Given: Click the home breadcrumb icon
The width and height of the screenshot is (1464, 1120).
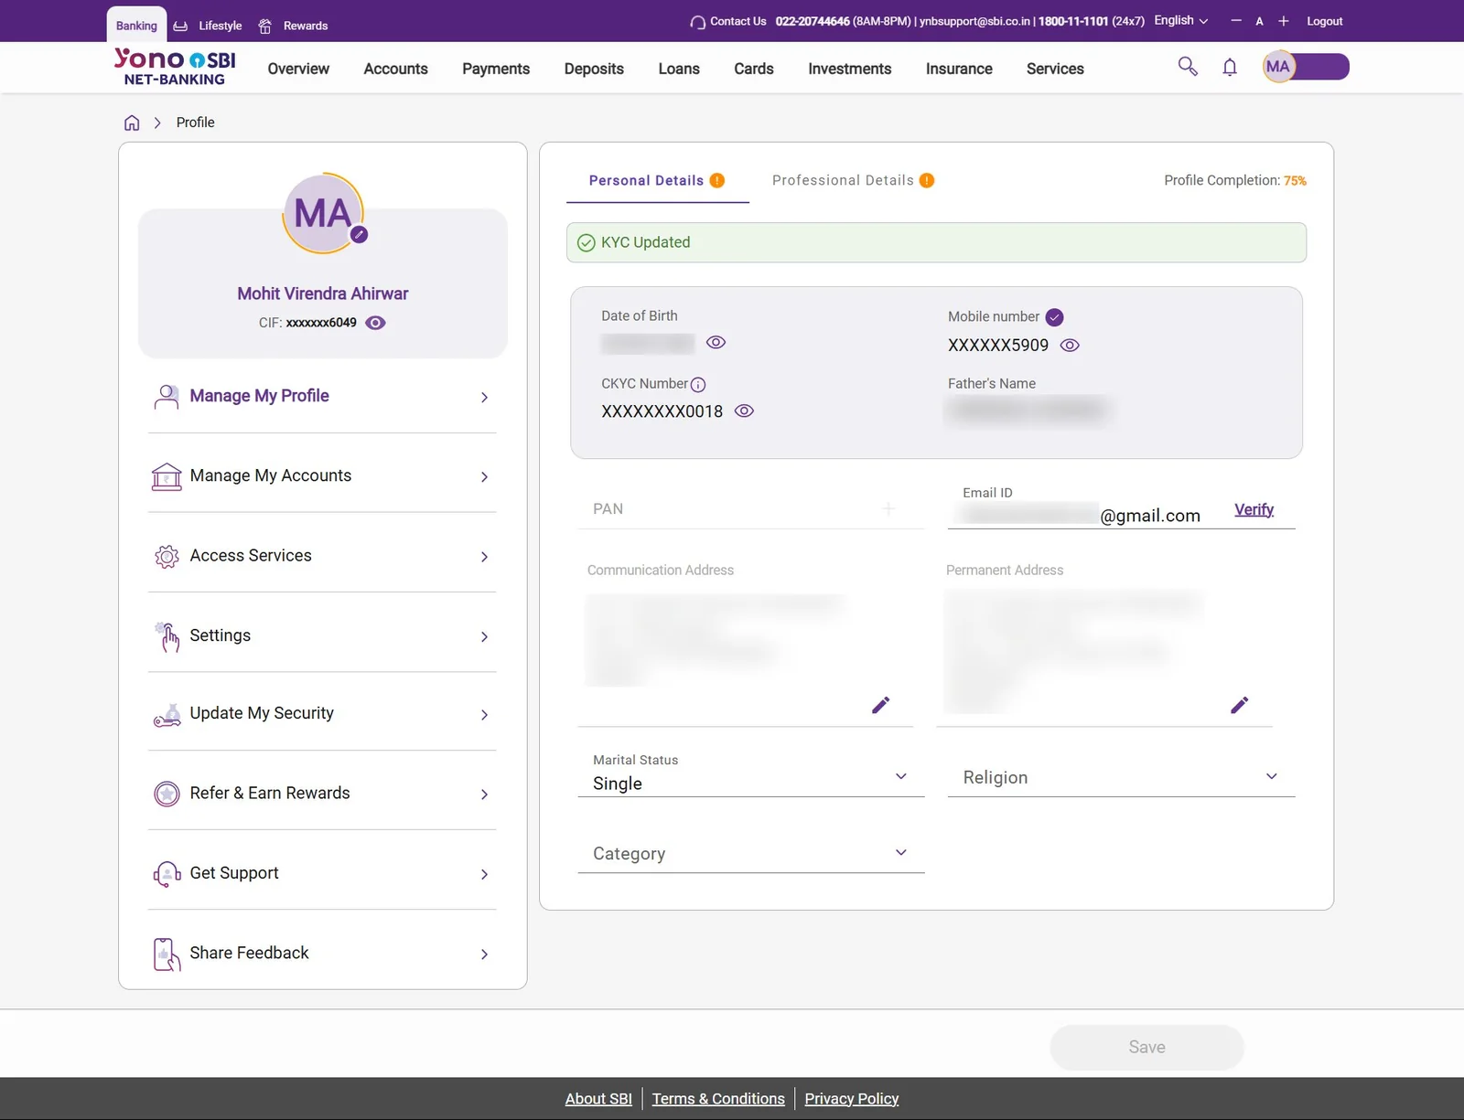Looking at the screenshot, I should point(132,123).
